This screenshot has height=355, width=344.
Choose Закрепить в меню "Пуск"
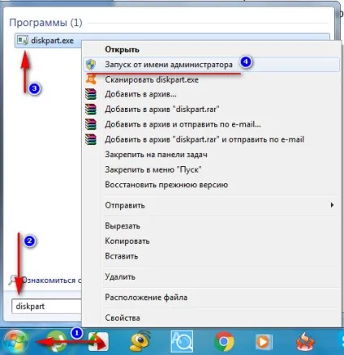click(x=153, y=169)
